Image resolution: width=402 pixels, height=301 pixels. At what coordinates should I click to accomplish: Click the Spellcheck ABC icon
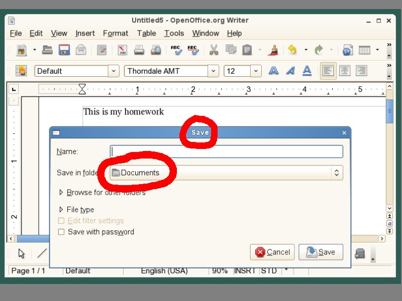tap(176, 50)
